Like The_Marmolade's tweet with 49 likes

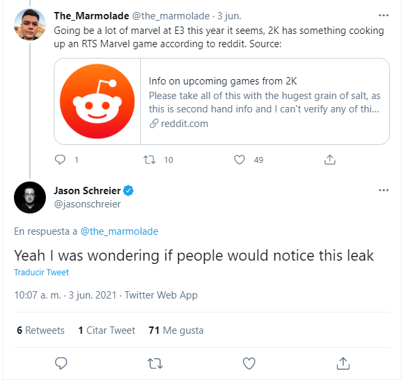[x=241, y=160]
